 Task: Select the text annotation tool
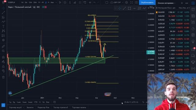[3, 26]
